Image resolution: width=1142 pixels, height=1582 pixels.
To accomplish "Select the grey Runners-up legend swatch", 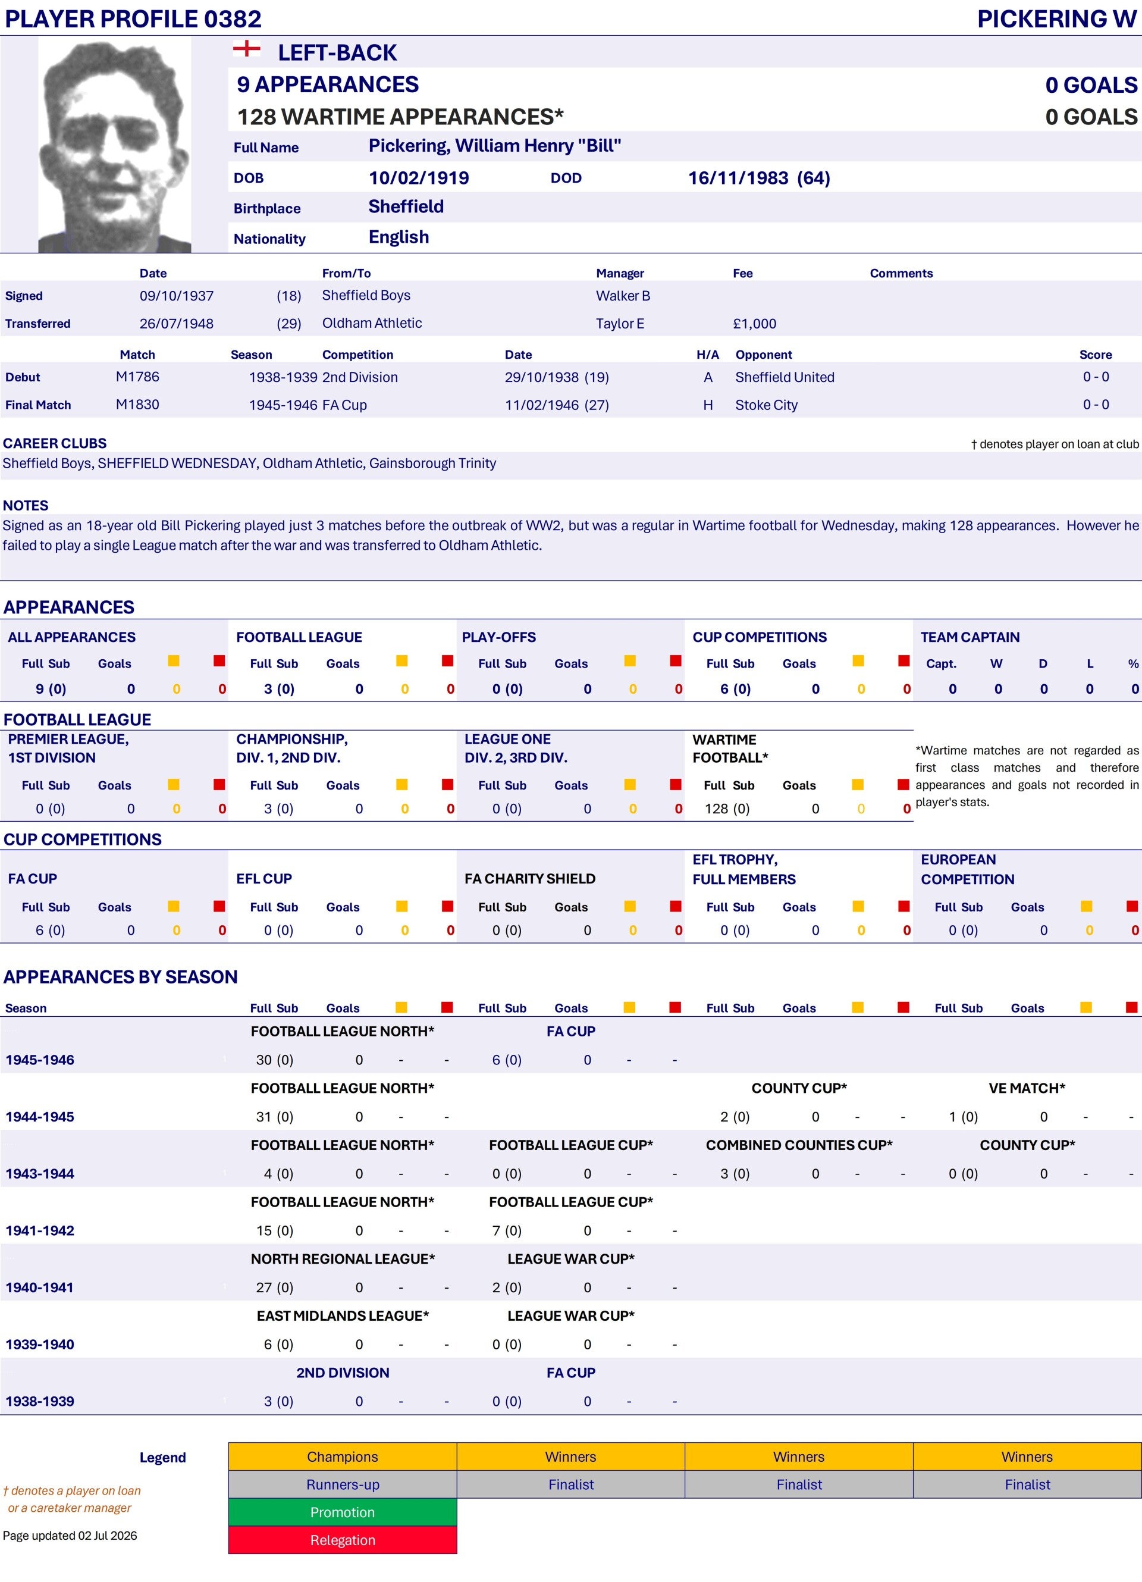I will pos(343,1484).
